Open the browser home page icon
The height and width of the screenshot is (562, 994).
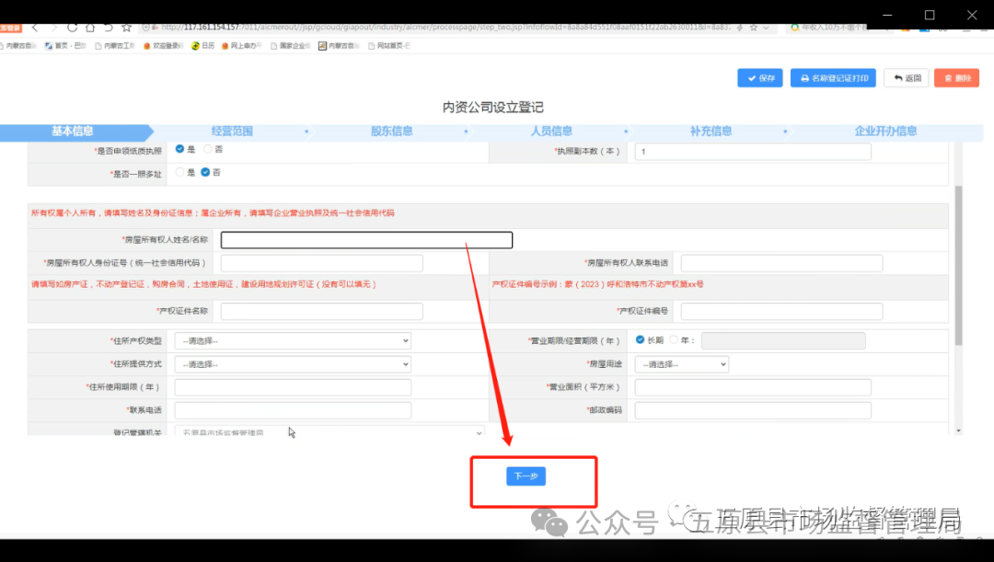pyautogui.click(x=92, y=28)
